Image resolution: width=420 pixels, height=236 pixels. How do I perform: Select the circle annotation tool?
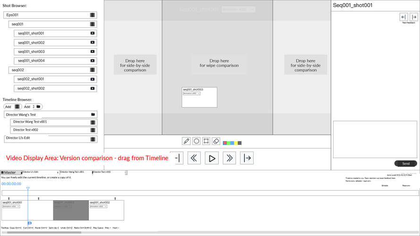(x=197, y=141)
